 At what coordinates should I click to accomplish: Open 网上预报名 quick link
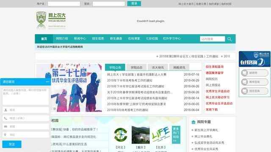[x=213, y=85]
